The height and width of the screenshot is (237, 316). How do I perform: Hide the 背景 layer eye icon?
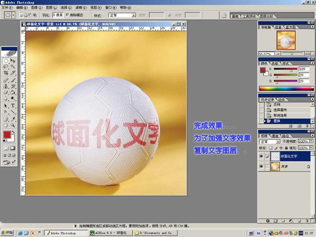pos(261,167)
